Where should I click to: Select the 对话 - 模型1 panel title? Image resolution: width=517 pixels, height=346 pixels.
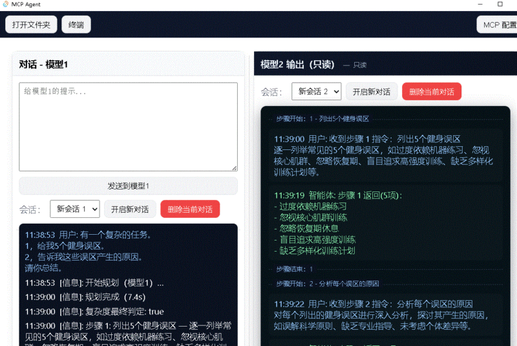click(x=43, y=64)
